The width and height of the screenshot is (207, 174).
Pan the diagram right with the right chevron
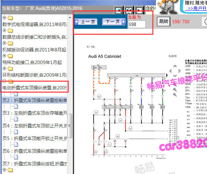coord(179,71)
